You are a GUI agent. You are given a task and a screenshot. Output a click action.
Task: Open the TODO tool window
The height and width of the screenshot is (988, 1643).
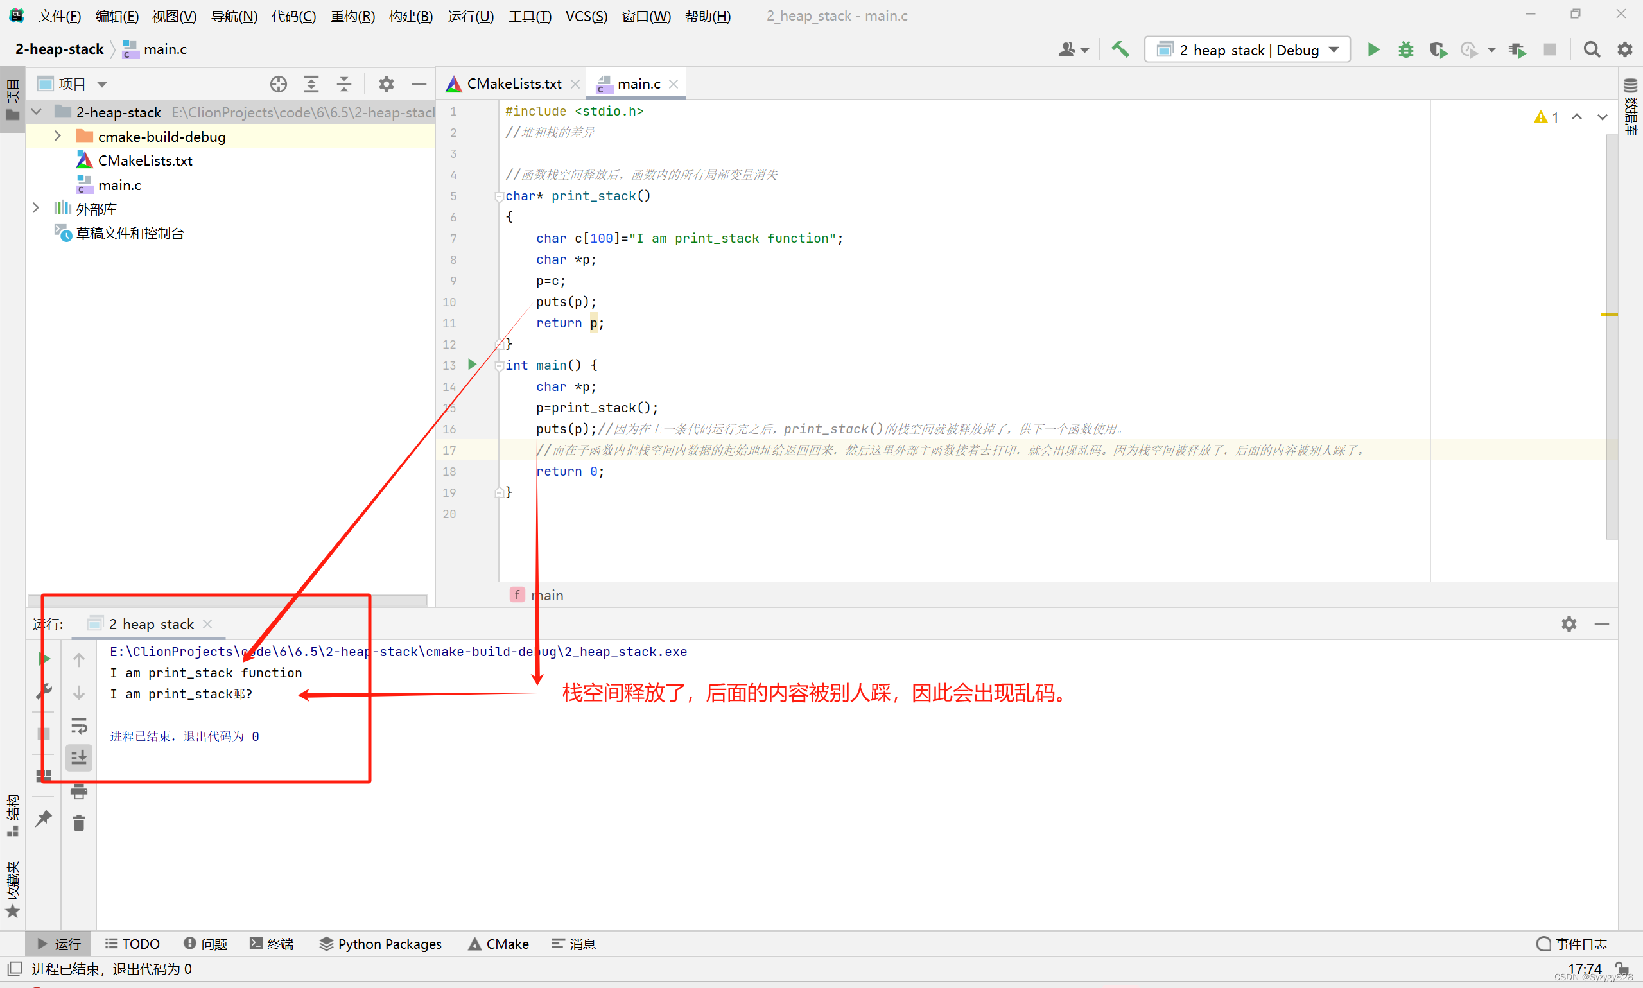pos(132,944)
